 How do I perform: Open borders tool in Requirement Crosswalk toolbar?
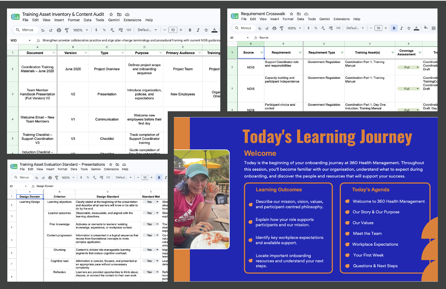click(434, 28)
